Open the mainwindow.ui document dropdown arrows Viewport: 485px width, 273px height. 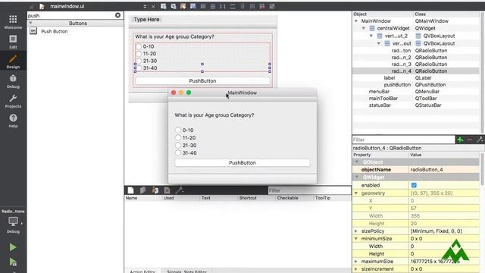point(145,6)
